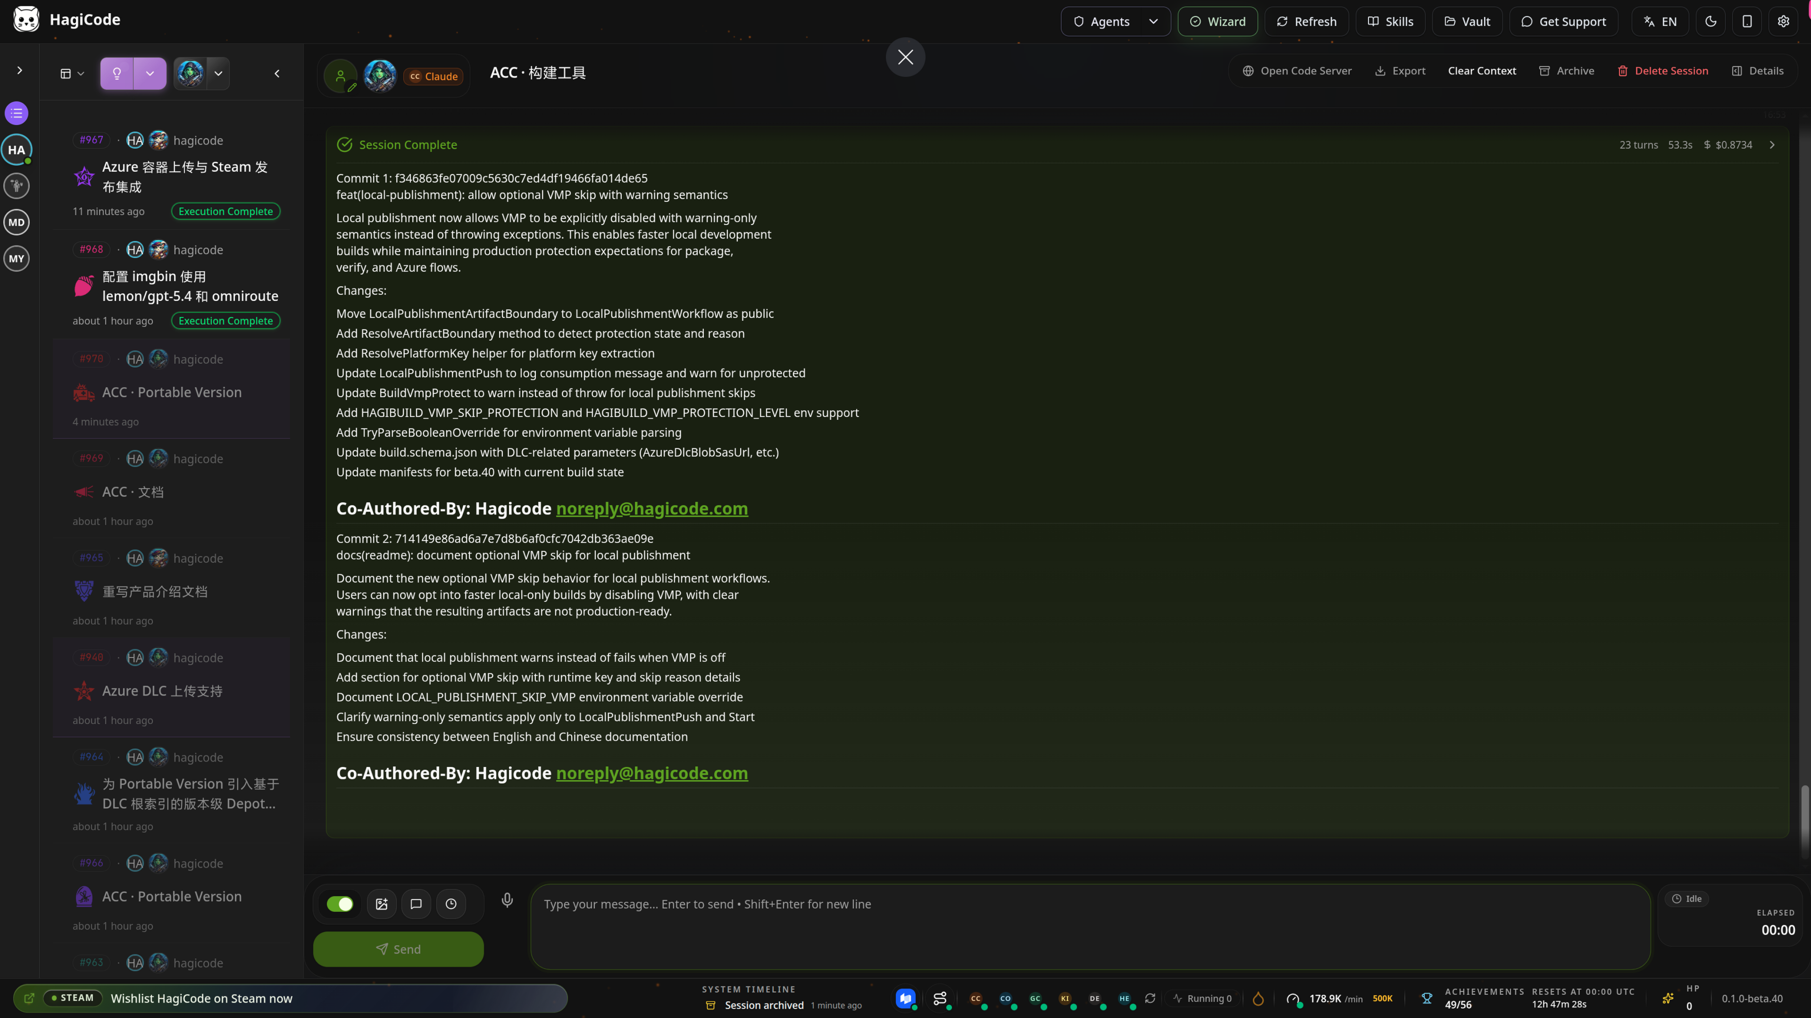Toggle dark mode with the moon icon
The height and width of the screenshot is (1018, 1811).
point(1711,21)
